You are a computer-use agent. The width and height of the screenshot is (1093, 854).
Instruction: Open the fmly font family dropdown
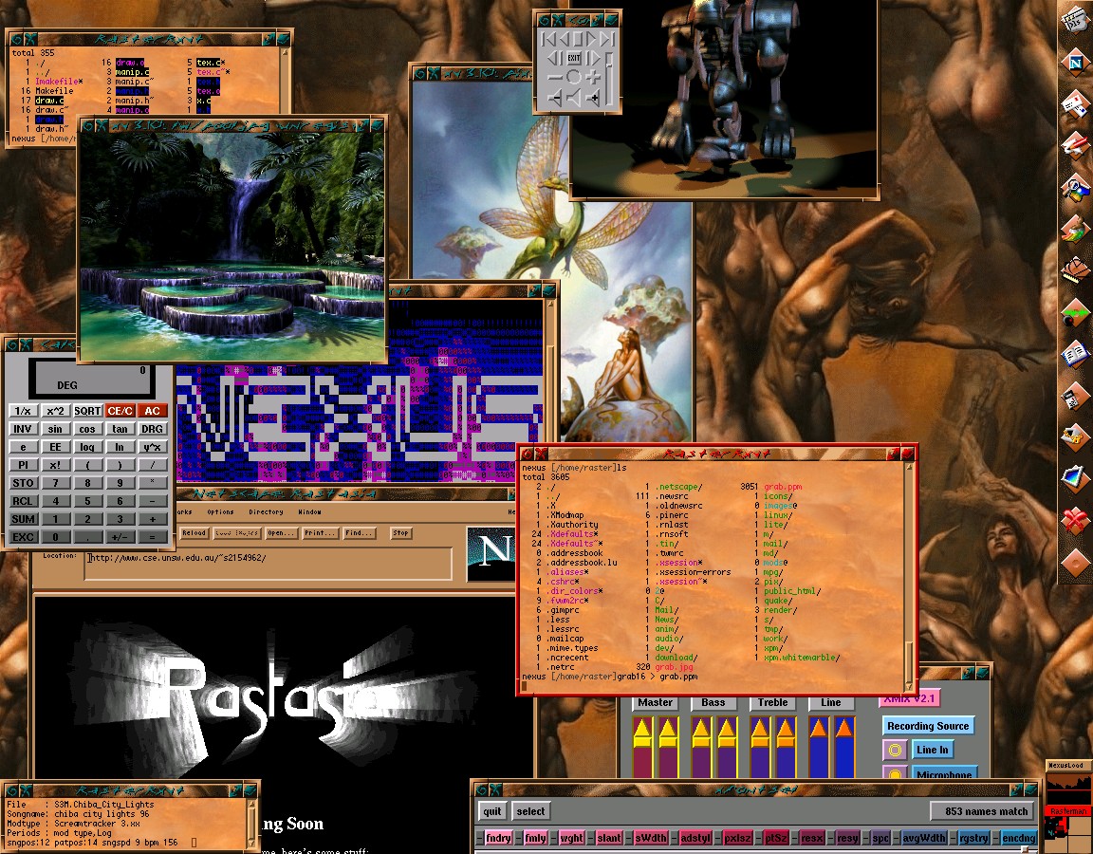[x=535, y=838]
